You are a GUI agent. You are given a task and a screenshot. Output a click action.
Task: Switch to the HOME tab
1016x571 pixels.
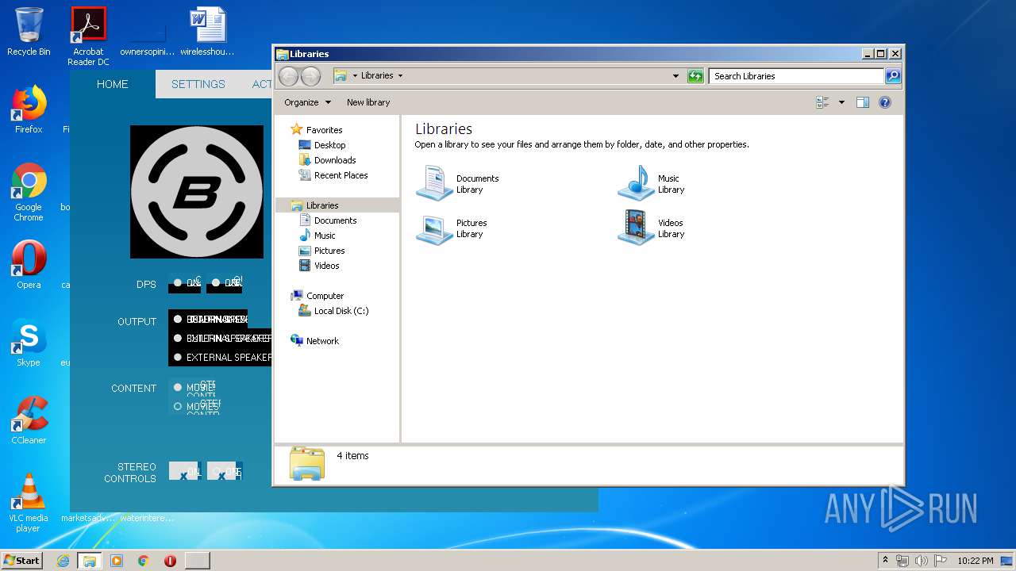pos(113,84)
